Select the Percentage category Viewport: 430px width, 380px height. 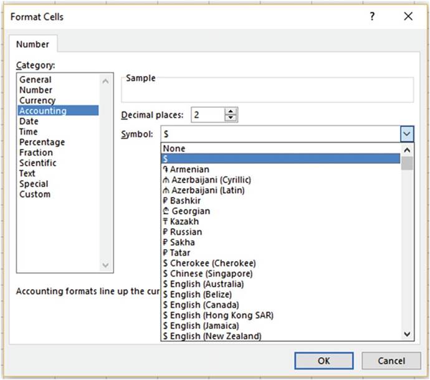click(x=42, y=142)
